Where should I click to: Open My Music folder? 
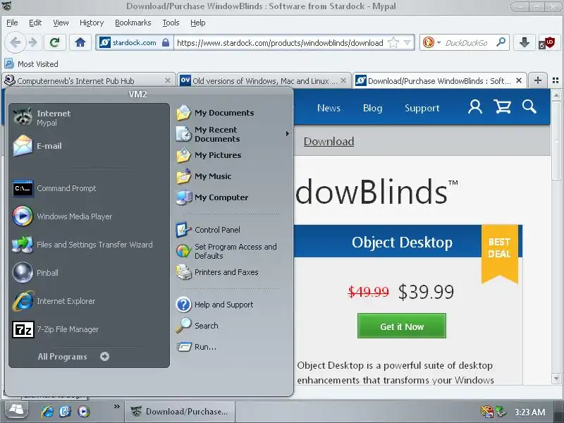233,176
